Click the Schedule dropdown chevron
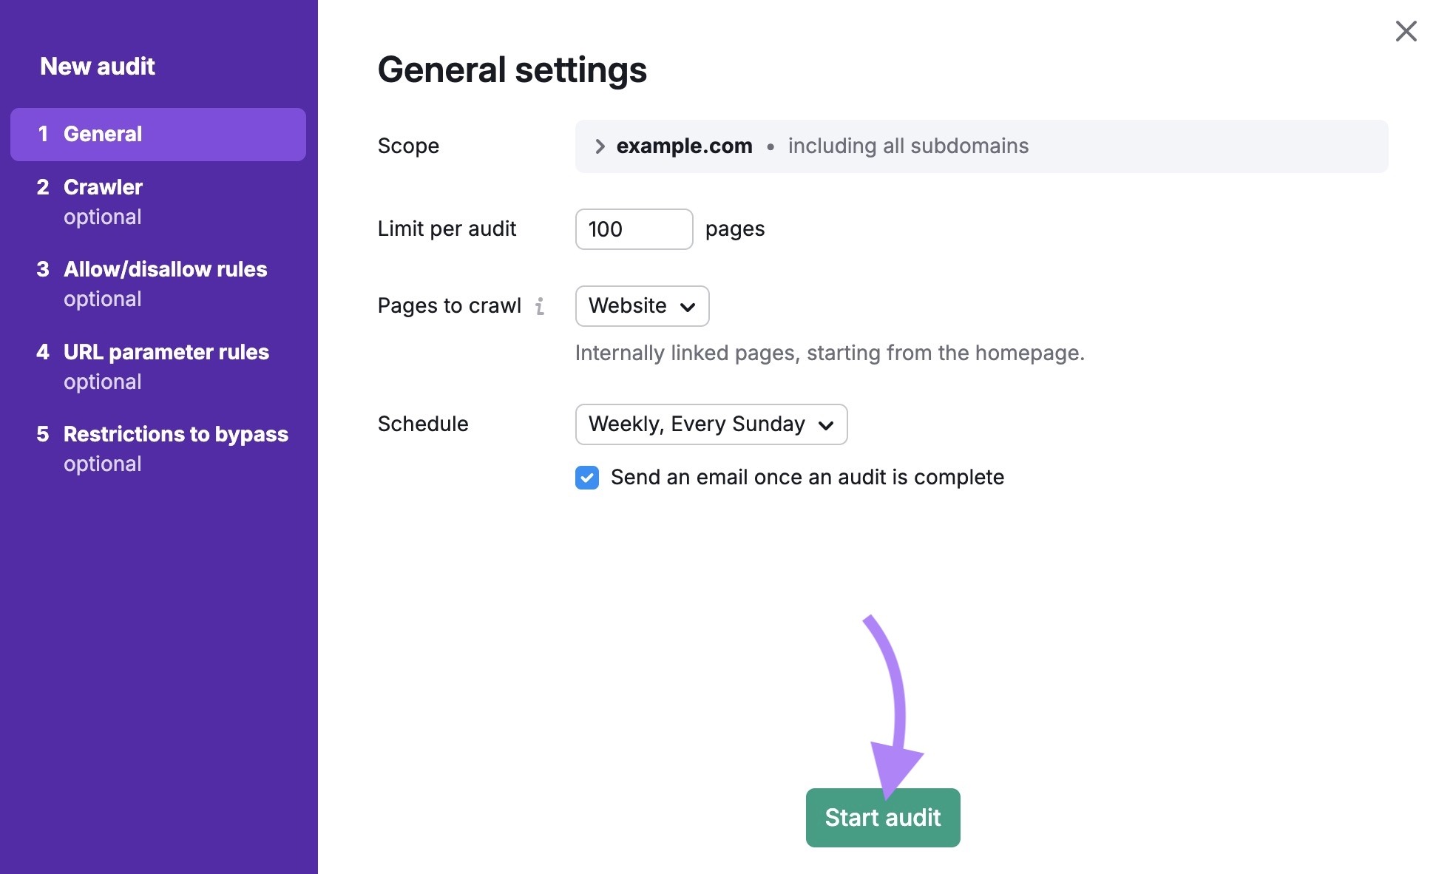The image size is (1436, 874). [827, 425]
